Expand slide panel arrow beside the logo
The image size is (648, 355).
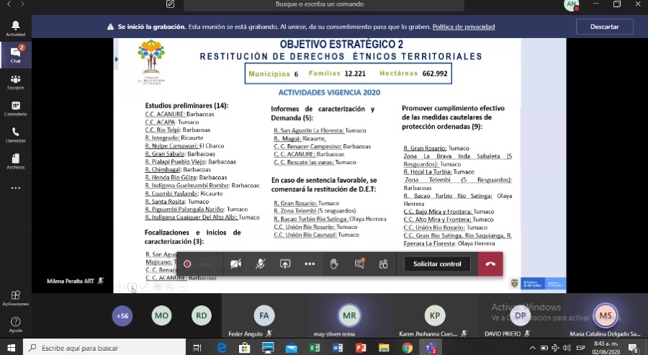(117, 59)
